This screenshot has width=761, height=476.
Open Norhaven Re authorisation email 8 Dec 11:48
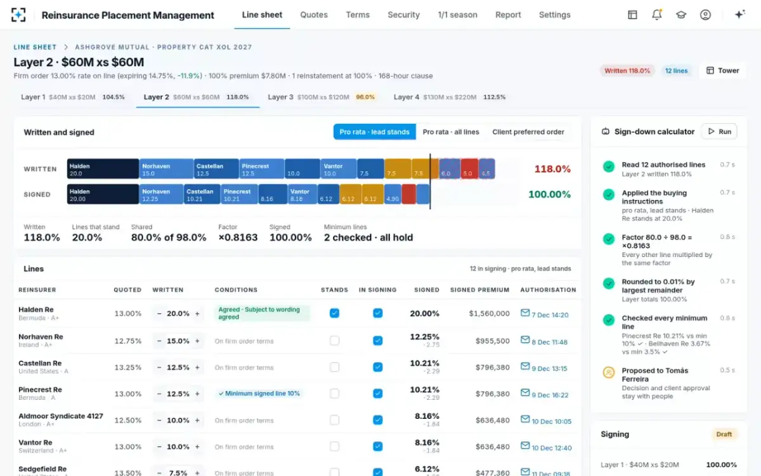pos(544,341)
